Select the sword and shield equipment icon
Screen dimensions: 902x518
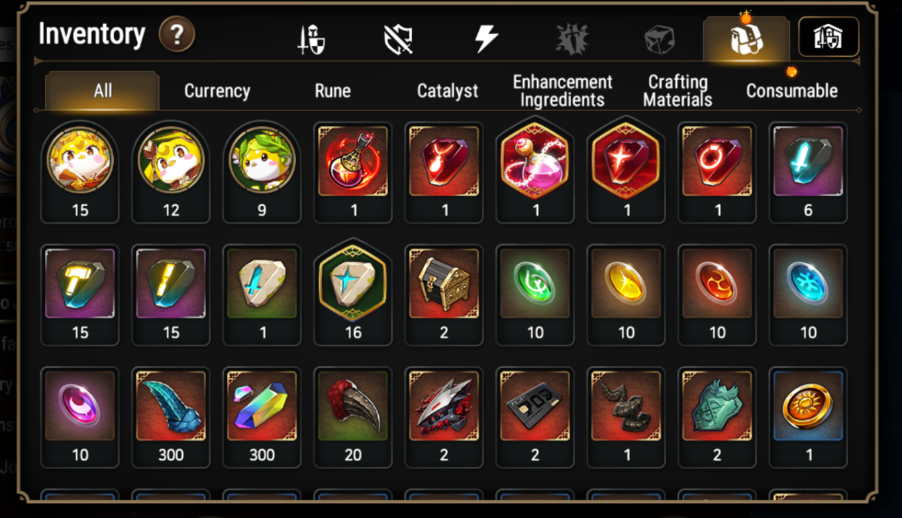pyautogui.click(x=311, y=39)
